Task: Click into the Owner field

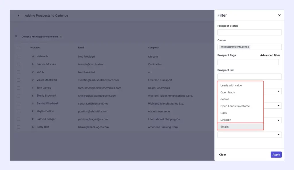Action: [x=249, y=47]
